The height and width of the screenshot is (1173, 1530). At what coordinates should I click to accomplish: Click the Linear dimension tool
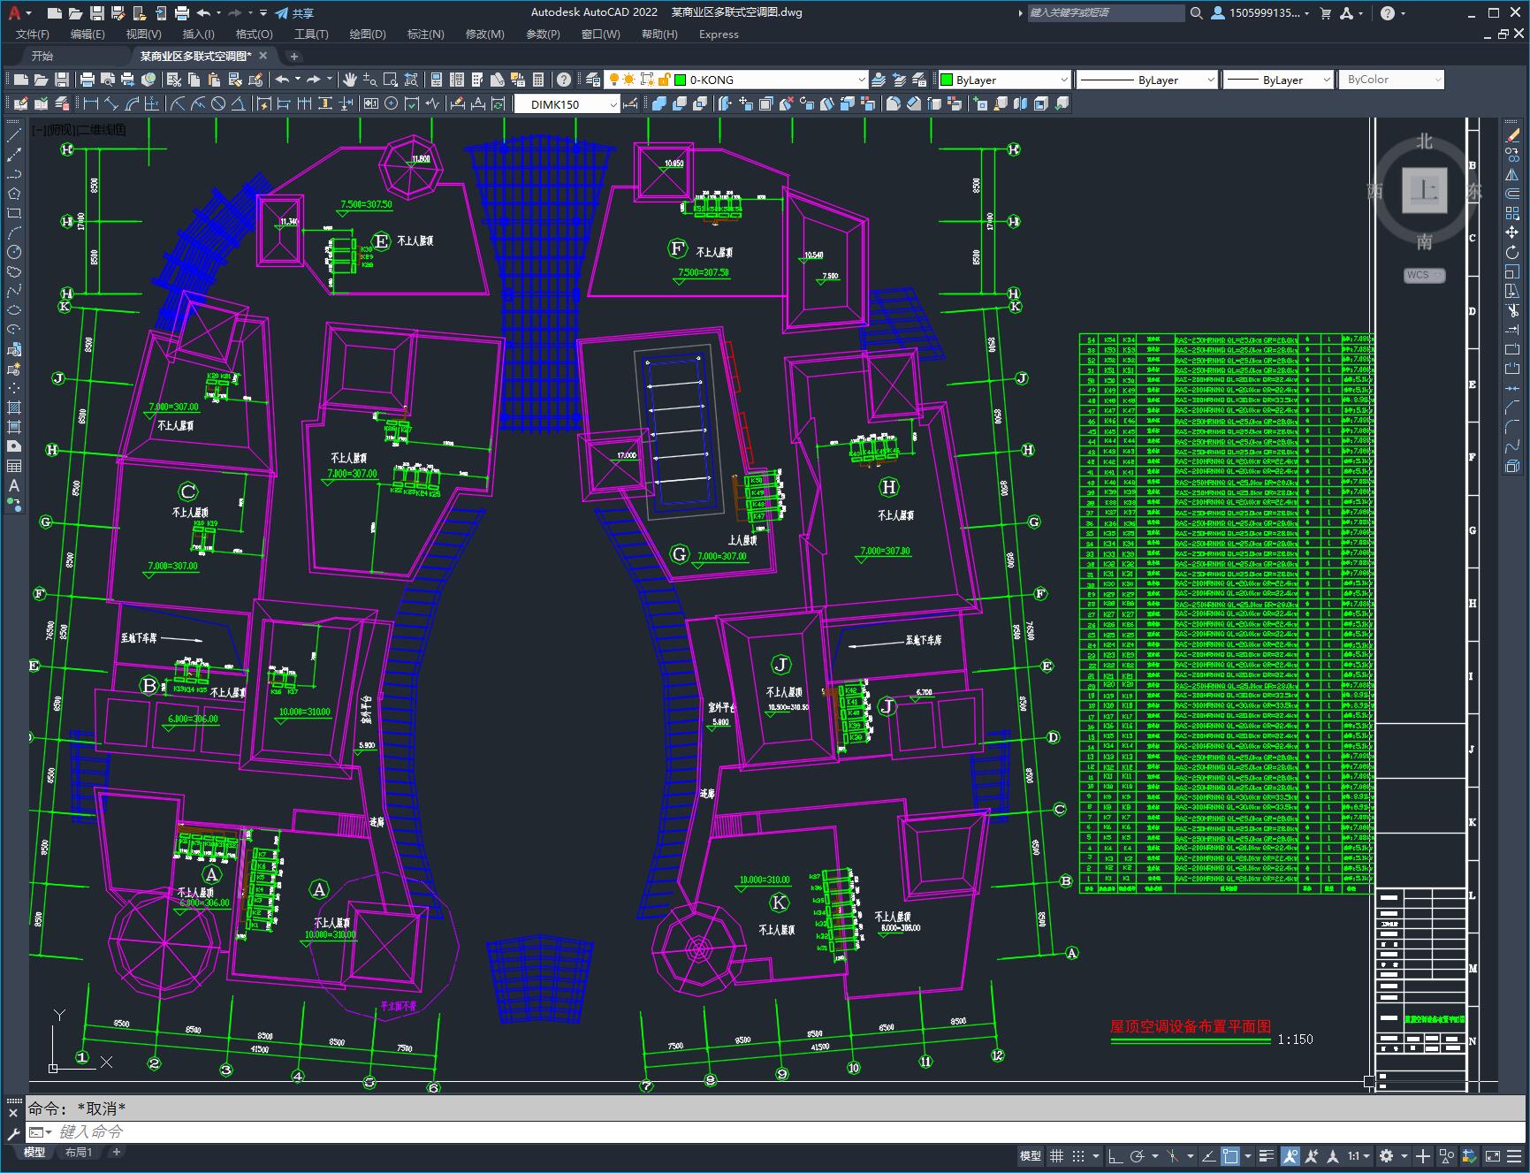[x=89, y=103]
